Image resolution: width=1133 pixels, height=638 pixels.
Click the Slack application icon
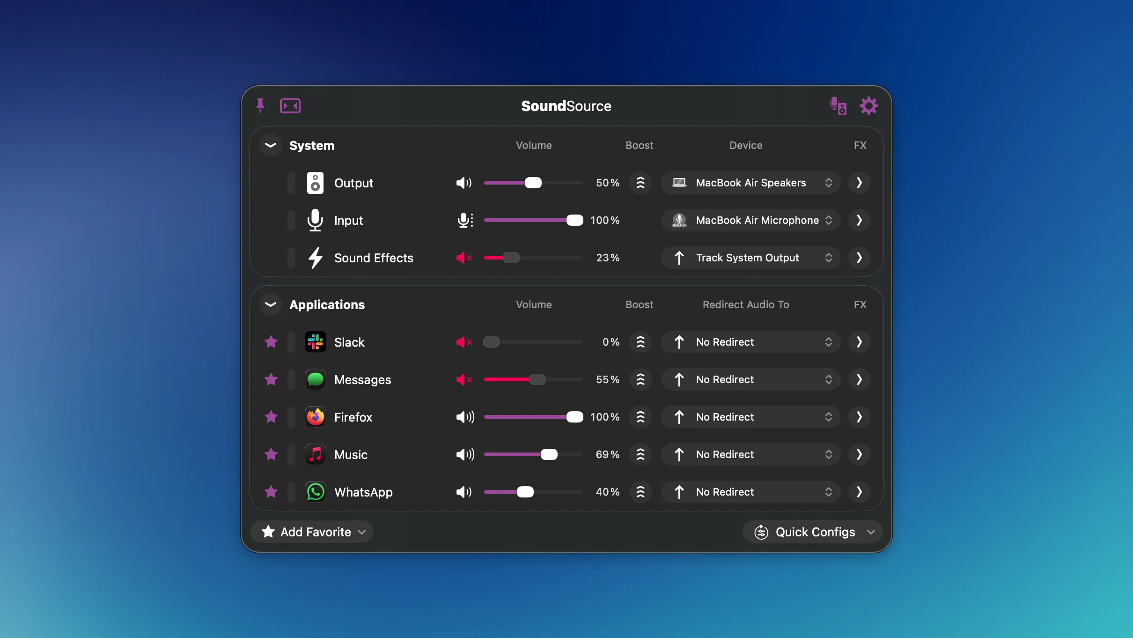[315, 342]
